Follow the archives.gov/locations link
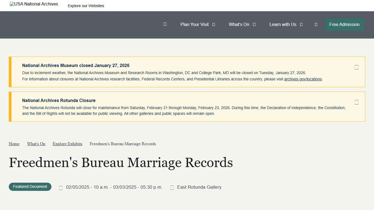374x210 pixels. 303,79
